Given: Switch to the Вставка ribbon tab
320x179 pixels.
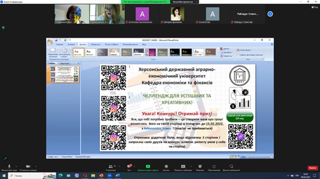Looking at the screenshot, I should [71, 44].
